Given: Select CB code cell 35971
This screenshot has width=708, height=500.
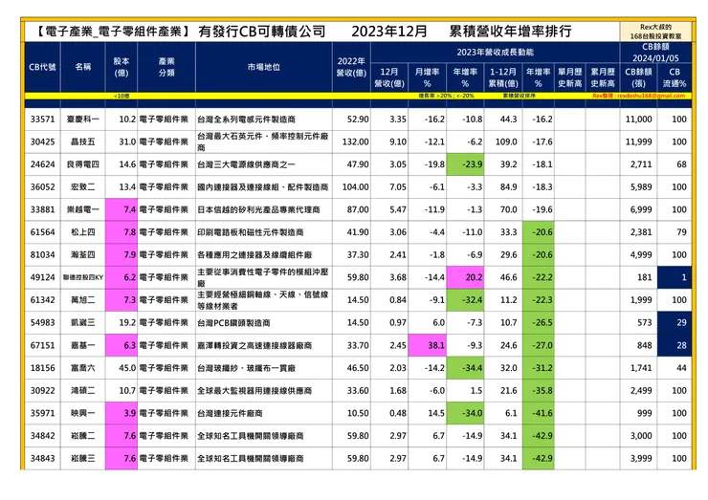Looking at the screenshot, I should 42,413.
